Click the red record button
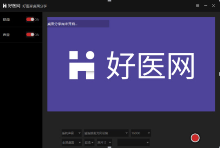220x148 pixels. (x=195, y=138)
